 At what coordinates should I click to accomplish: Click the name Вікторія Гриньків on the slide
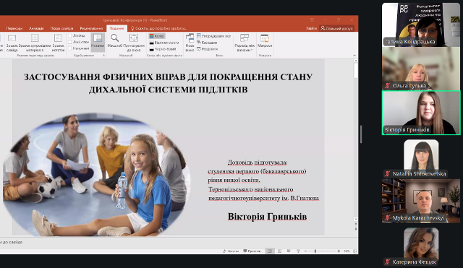click(267, 217)
